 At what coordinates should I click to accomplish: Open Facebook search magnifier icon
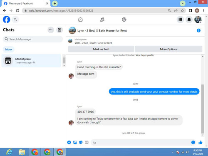[x=15, y=20]
